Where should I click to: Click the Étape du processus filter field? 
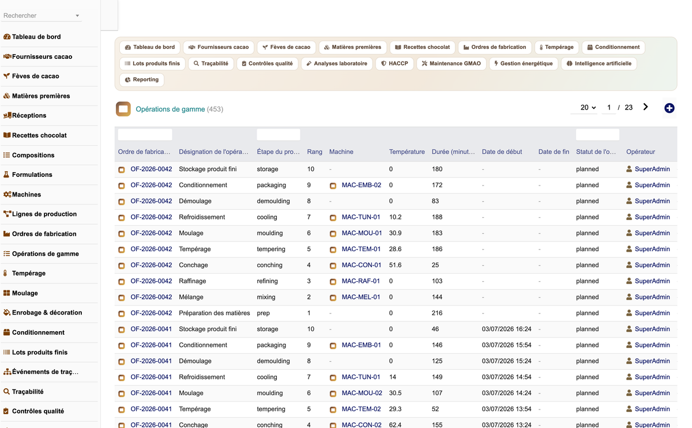(279, 135)
